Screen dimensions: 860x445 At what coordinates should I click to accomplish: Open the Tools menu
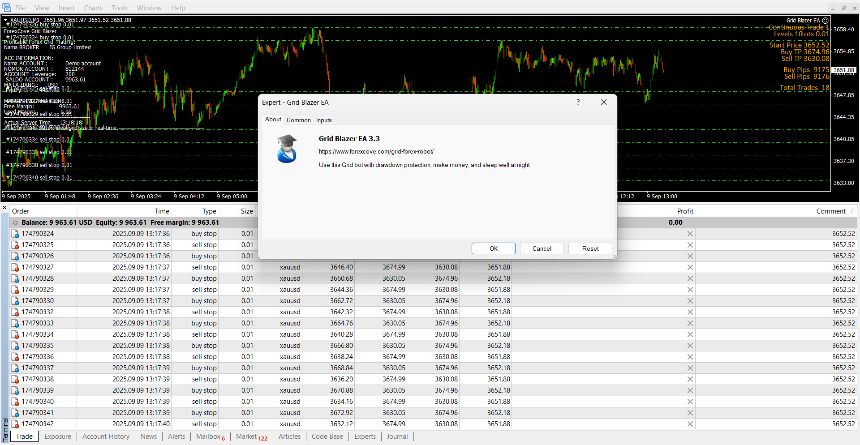120,8
